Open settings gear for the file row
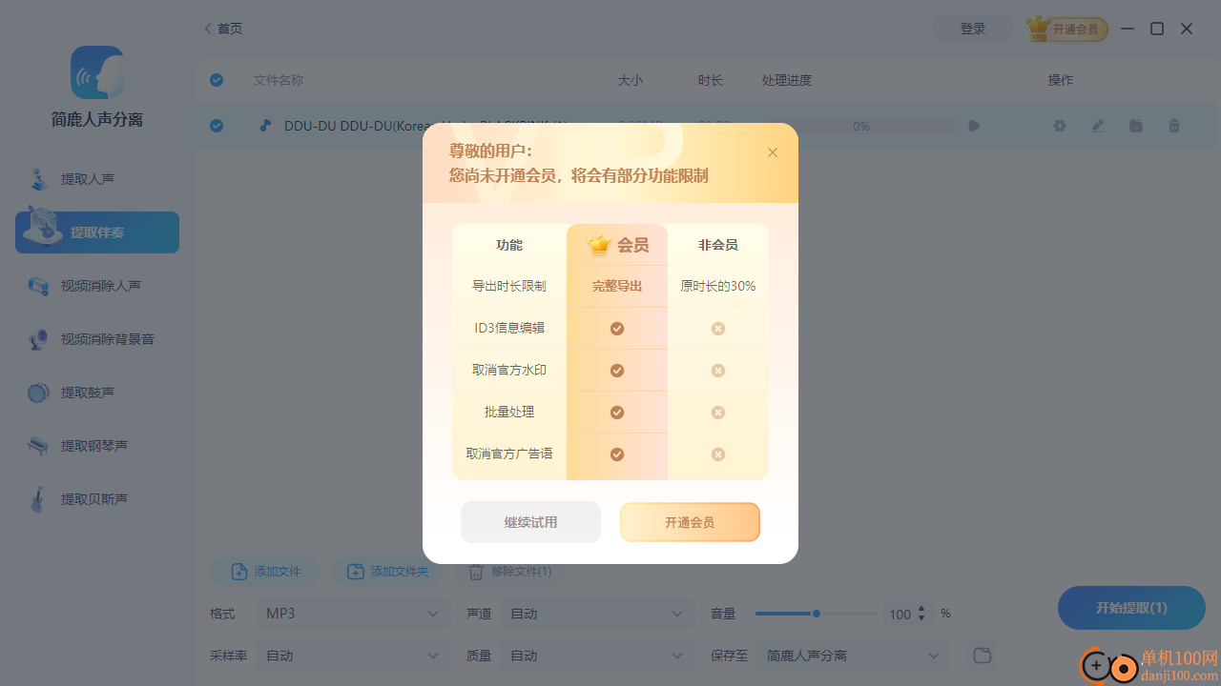Screen dimensions: 1221x686 (x=1060, y=126)
